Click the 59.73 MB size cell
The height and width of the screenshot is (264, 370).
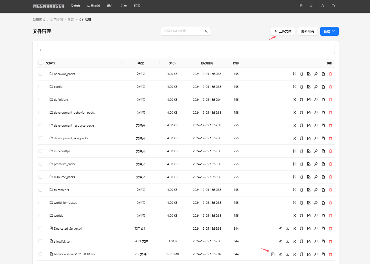click(x=172, y=254)
